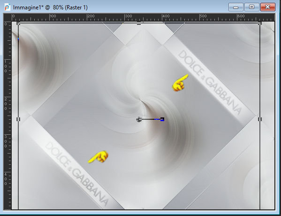
Task: Maximize the Immagine1 image window
Action: (x=252, y=7)
